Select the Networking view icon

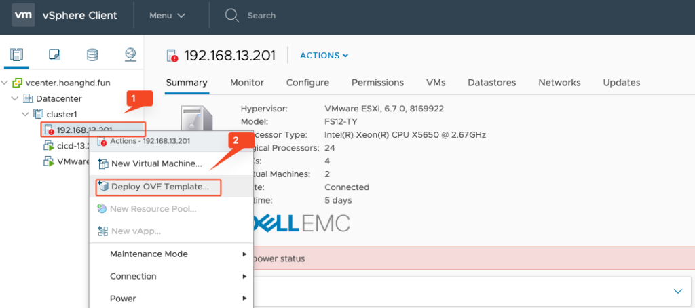(x=130, y=55)
